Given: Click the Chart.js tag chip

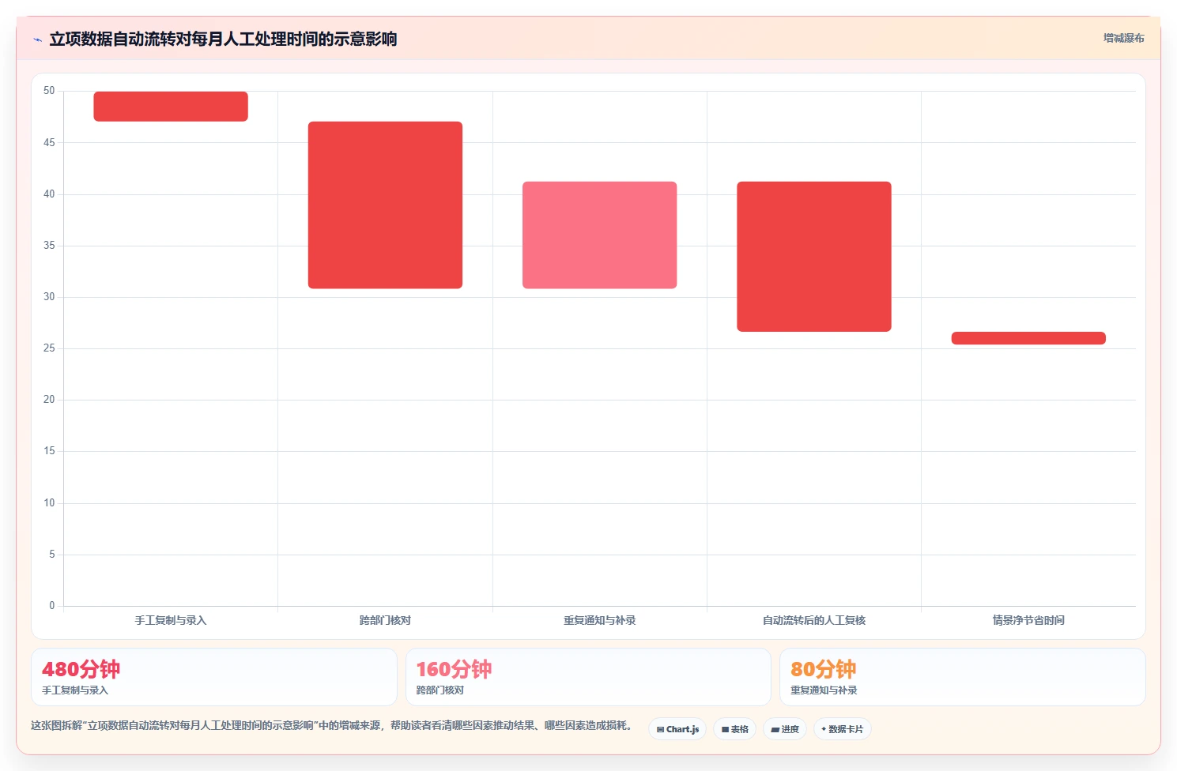Looking at the screenshot, I should coord(677,729).
